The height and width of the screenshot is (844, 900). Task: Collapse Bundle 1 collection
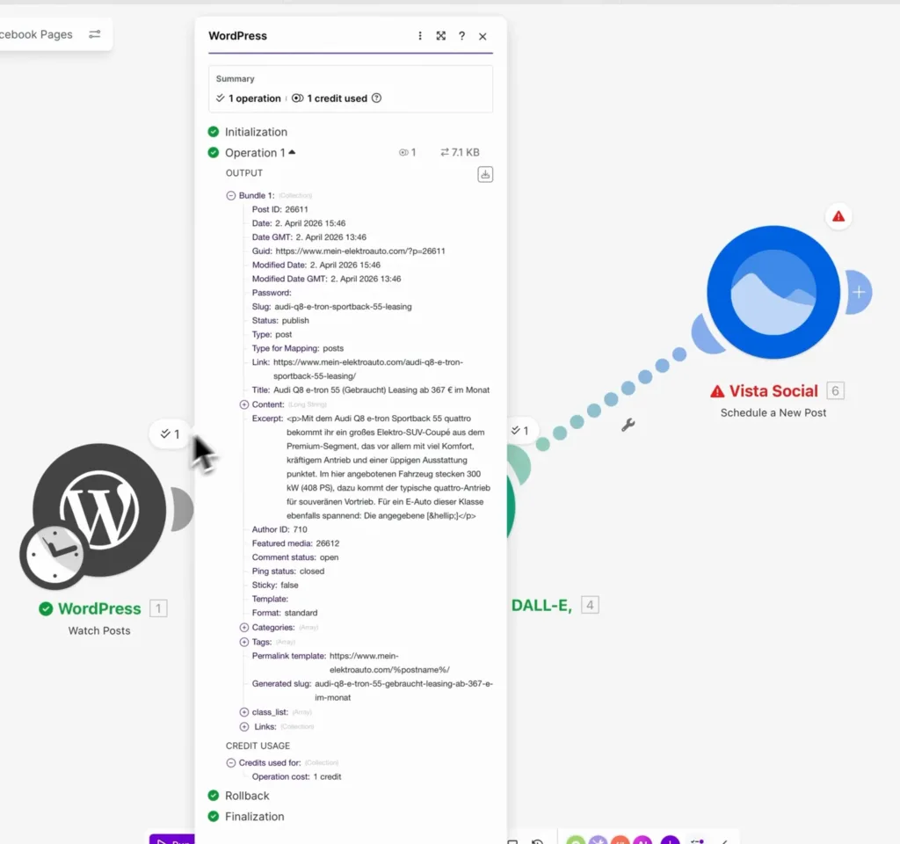[x=231, y=196]
